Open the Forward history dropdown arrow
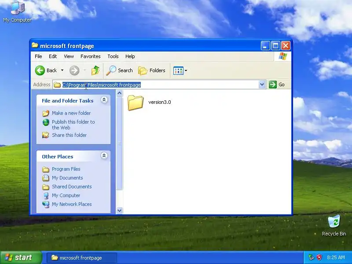The height and width of the screenshot is (264, 352). point(85,70)
